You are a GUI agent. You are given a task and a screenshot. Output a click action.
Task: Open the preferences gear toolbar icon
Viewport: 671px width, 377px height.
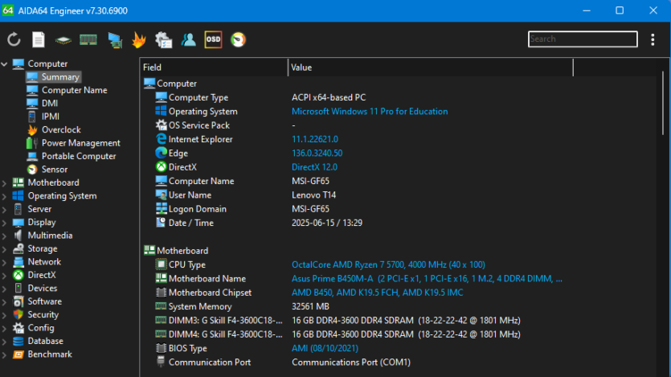(x=163, y=40)
